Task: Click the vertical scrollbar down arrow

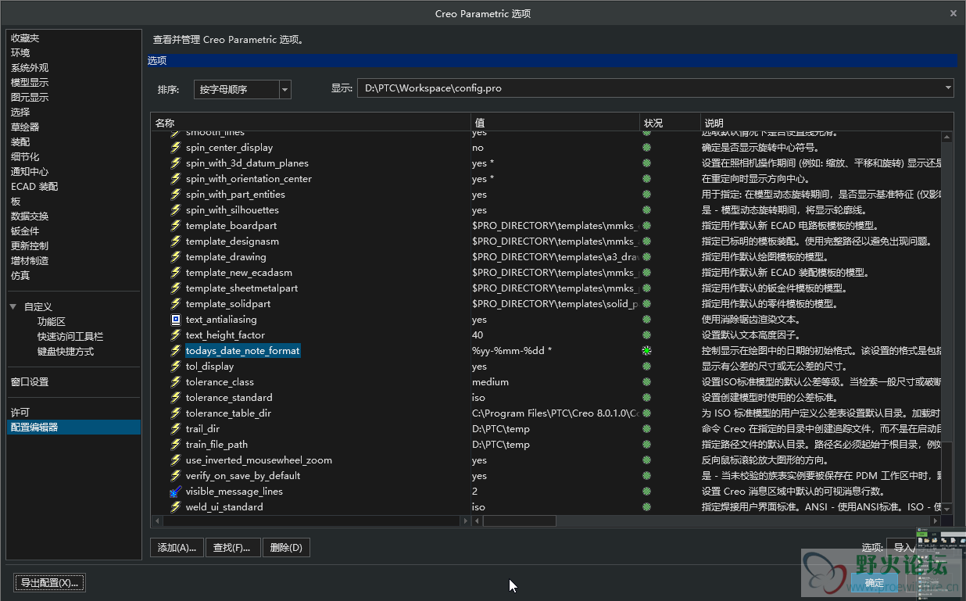Action: click(947, 509)
